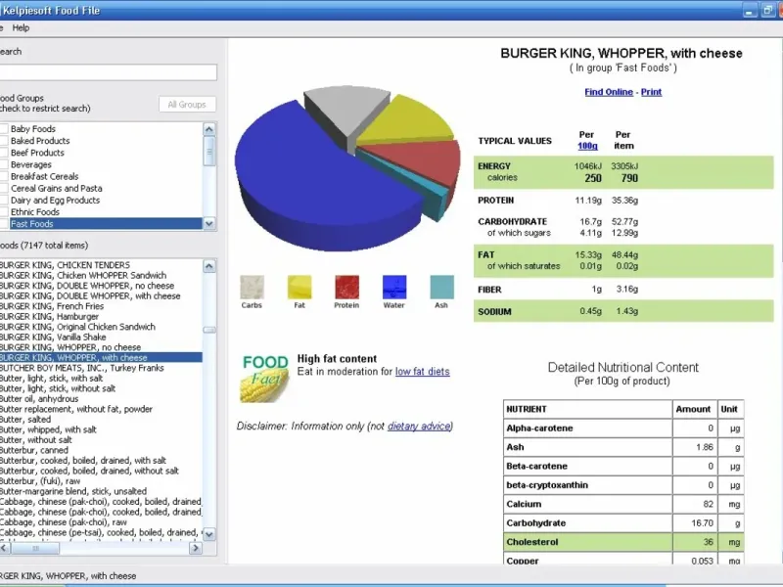Click the foods list horizontal right arrow

coord(196,548)
